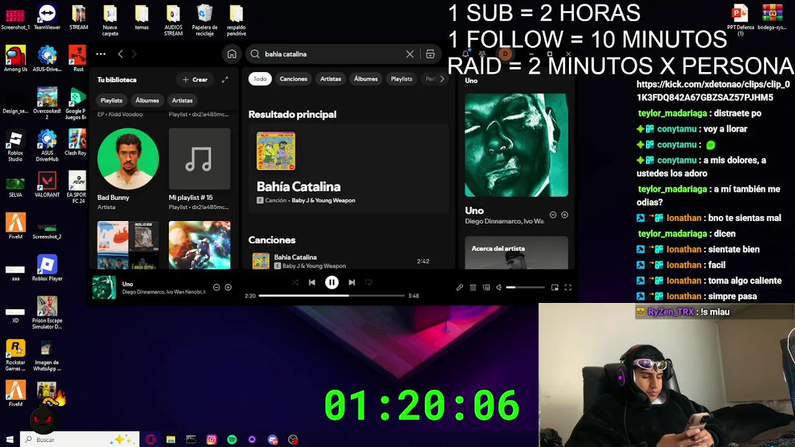
Task: Open the mini player
Action: coord(555,287)
